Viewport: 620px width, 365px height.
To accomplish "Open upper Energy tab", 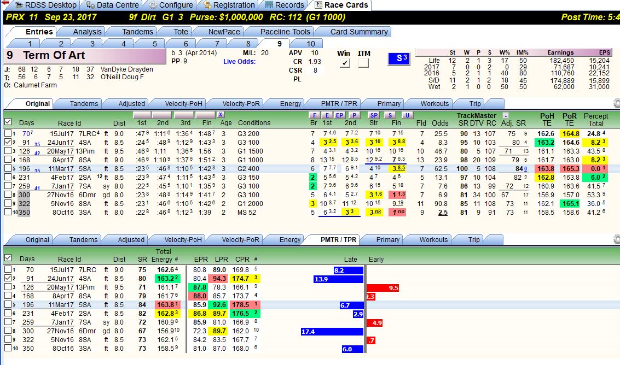I will click(x=290, y=103).
